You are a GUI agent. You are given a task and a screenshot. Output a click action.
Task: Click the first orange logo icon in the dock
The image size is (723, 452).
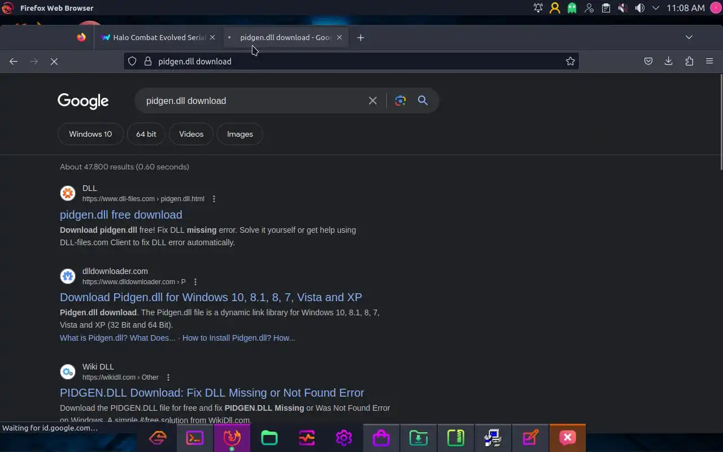point(158,438)
